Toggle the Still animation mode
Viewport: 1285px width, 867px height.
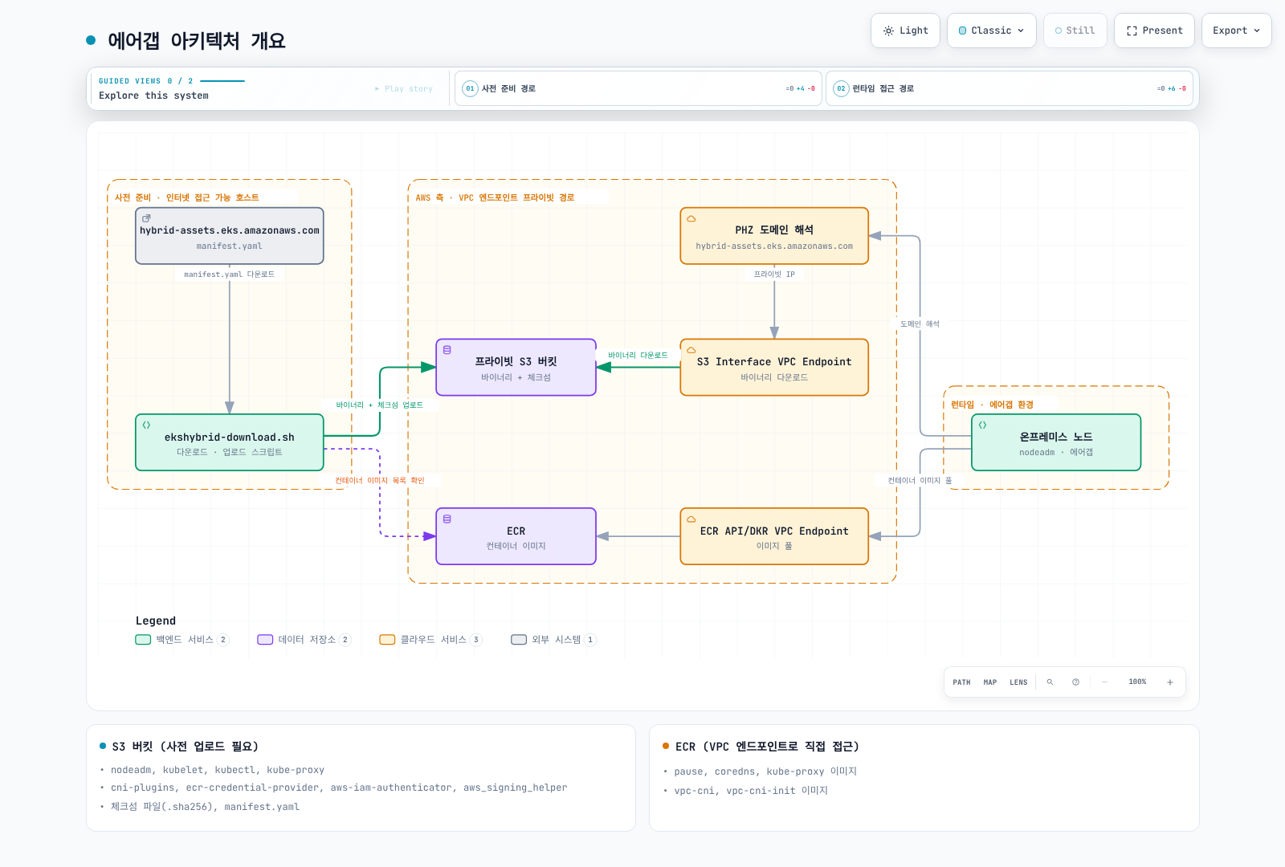pyautogui.click(x=1075, y=31)
